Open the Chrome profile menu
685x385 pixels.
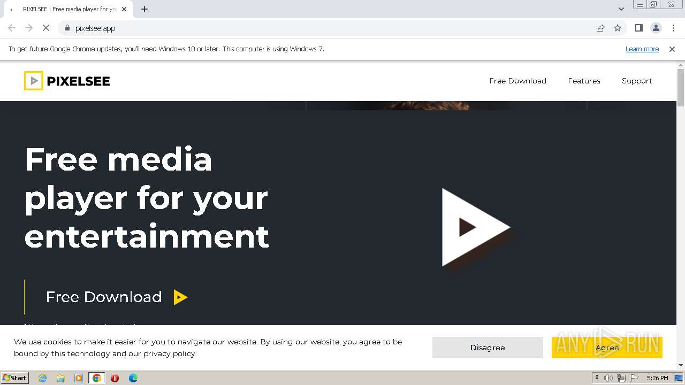[x=656, y=28]
